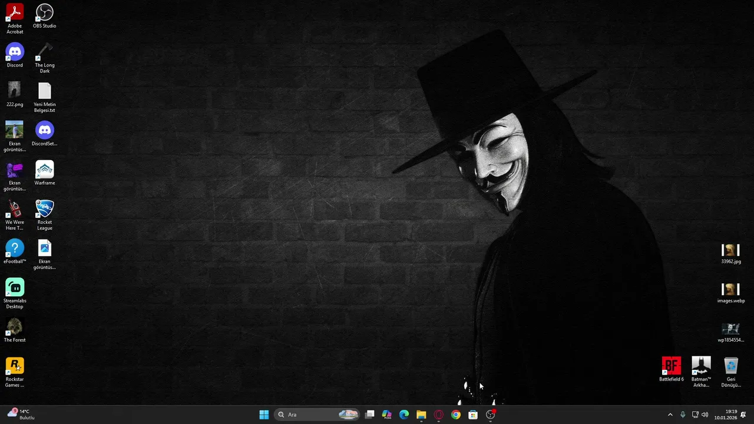Switch to OBS Studio in taskbar
This screenshot has width=754, height=424.
tap(490, 415)
